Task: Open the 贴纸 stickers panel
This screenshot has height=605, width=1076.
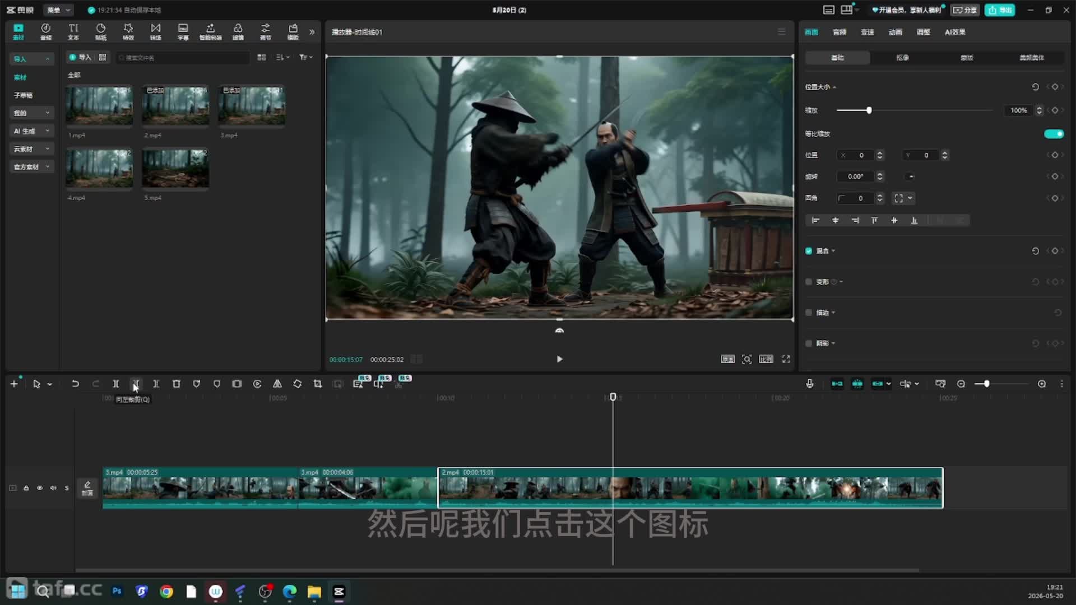Action: (x=101, y=31)
